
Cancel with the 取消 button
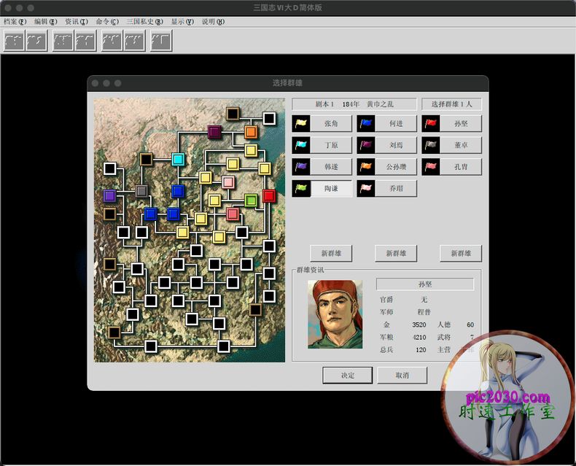click(402, 376)
